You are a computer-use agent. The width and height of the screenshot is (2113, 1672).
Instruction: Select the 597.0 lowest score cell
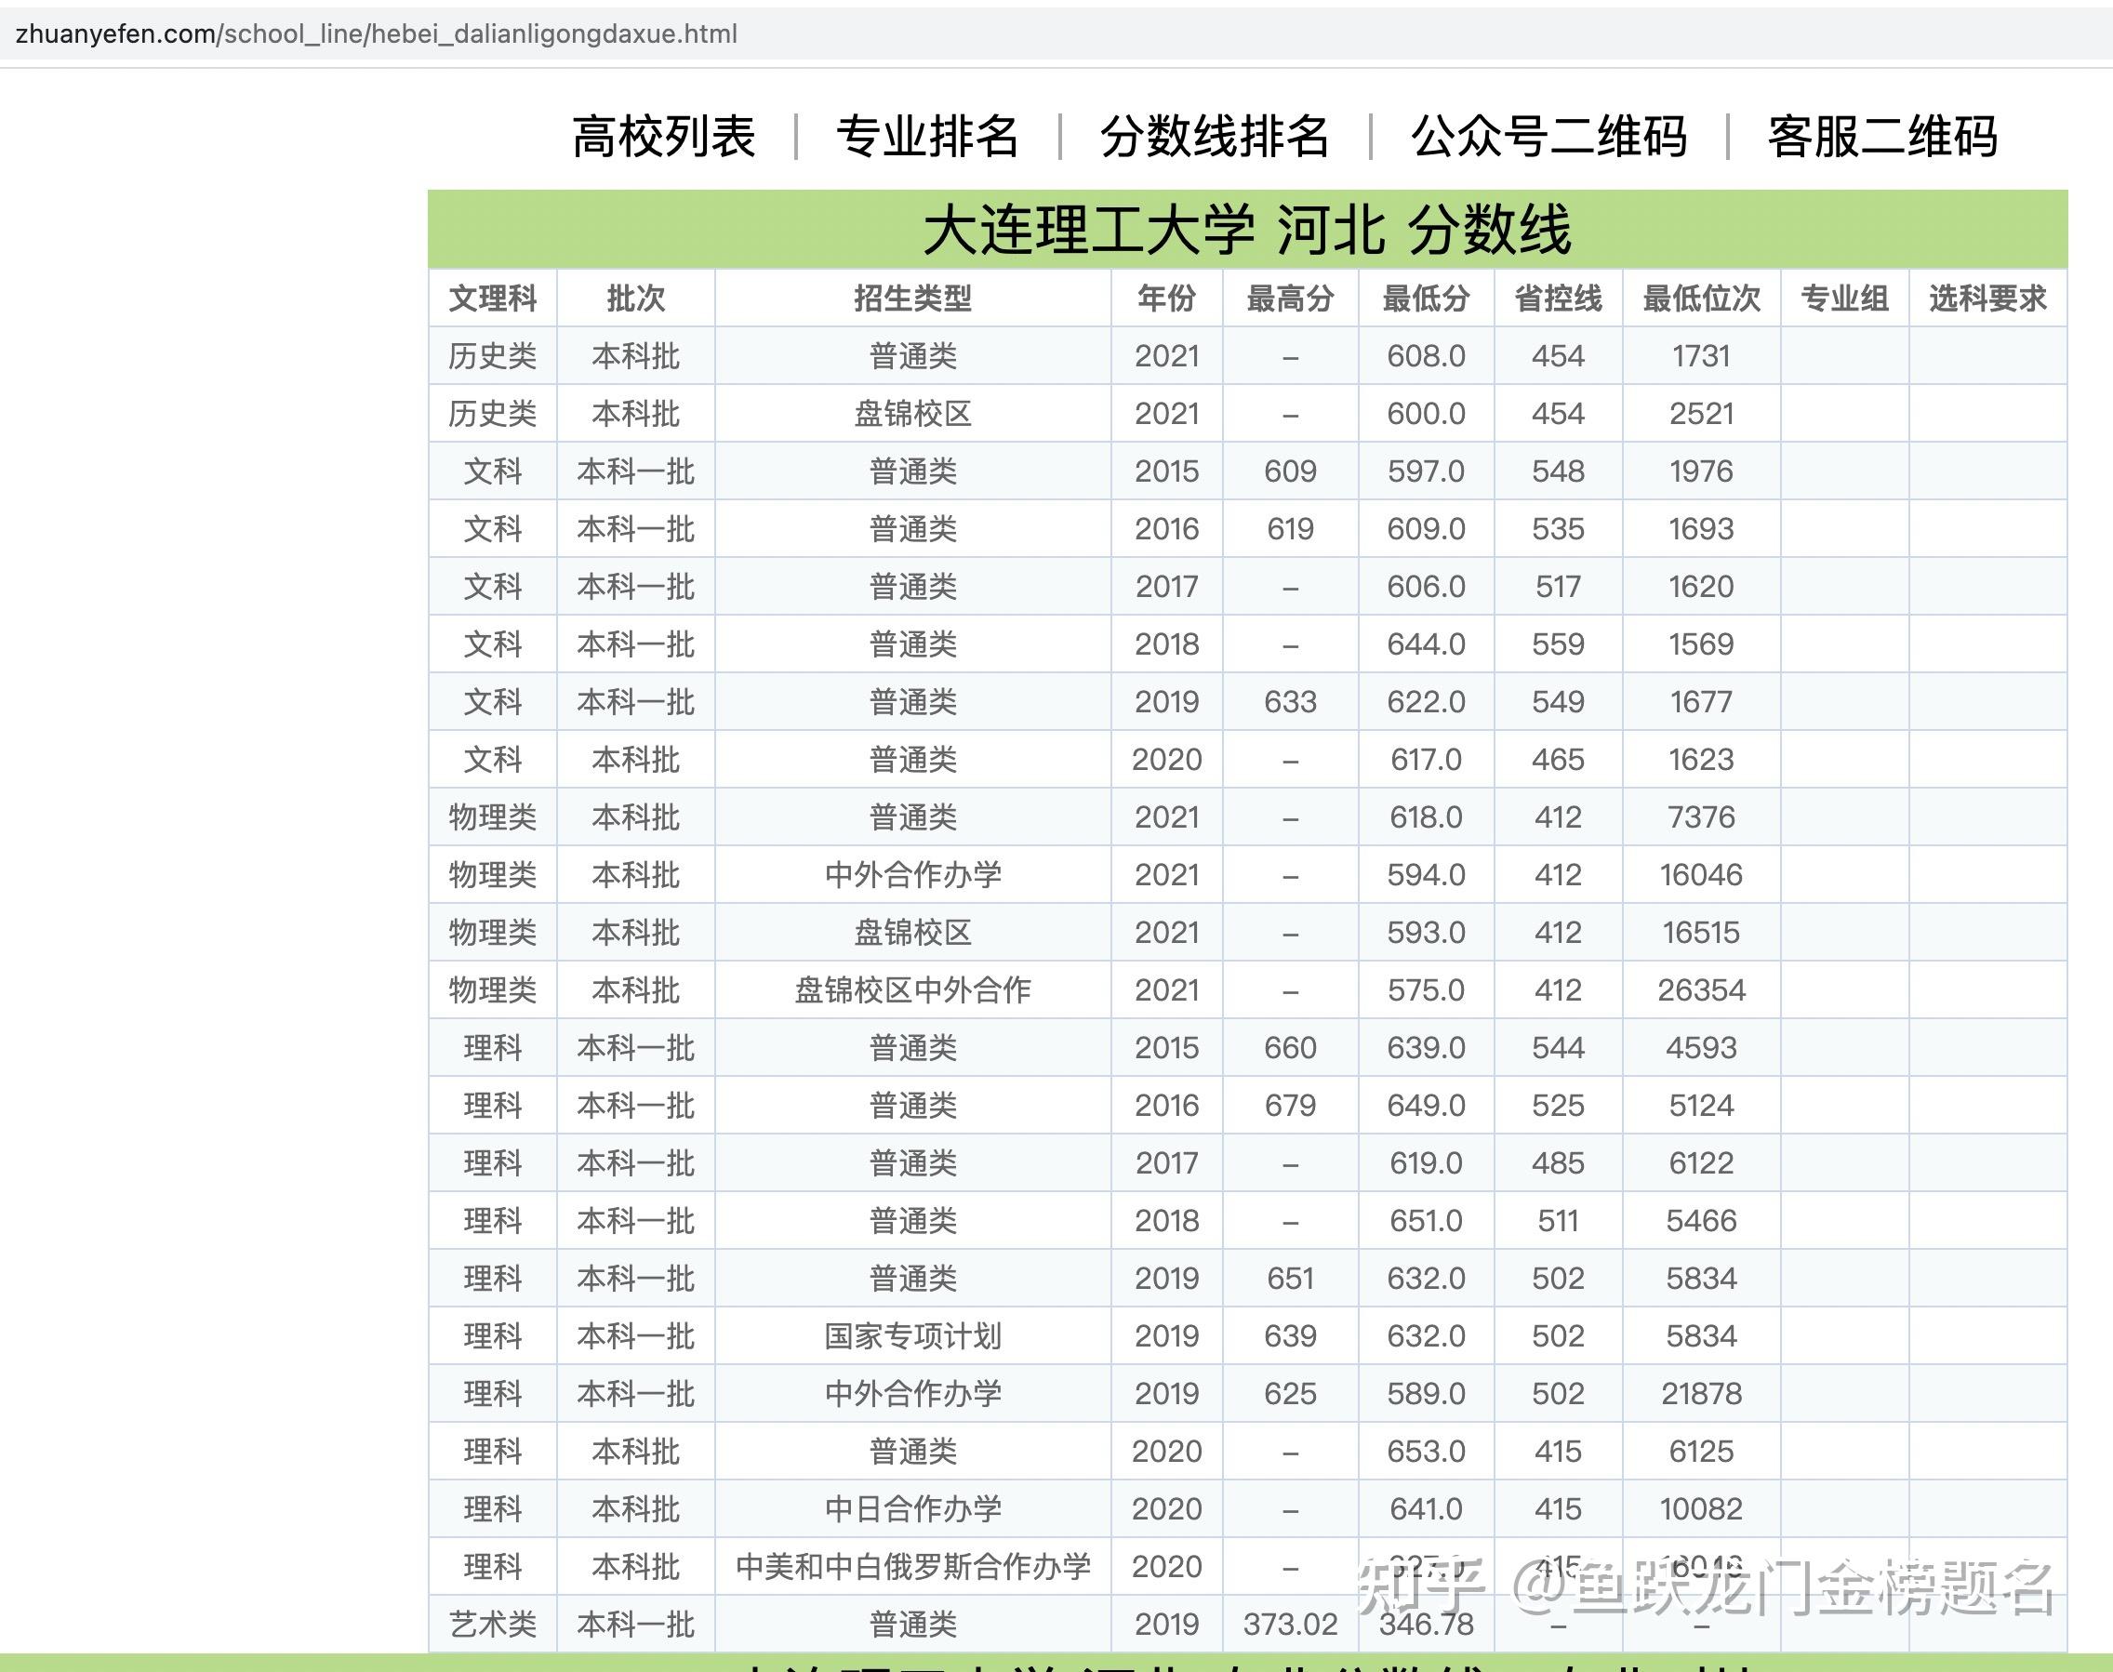click(1426, 471)
